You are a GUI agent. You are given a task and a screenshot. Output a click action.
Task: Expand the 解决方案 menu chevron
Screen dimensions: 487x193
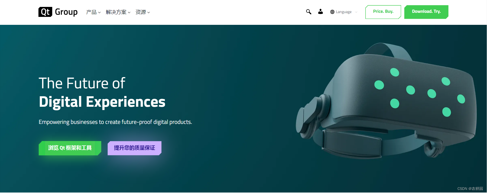(129, 12)
